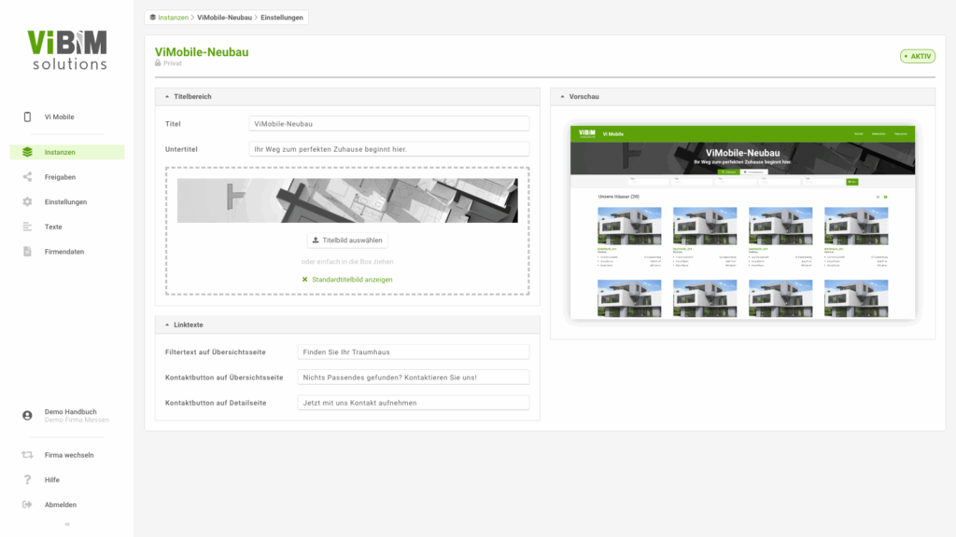Click the Abmelden logout icon

click(x=27, y=504)
